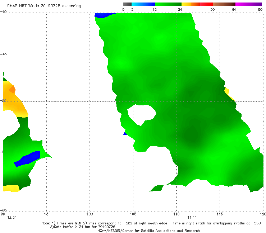This screenshot has width=266, height=233.
Task: Click the brown segment of the color bar
Action: 224,4
